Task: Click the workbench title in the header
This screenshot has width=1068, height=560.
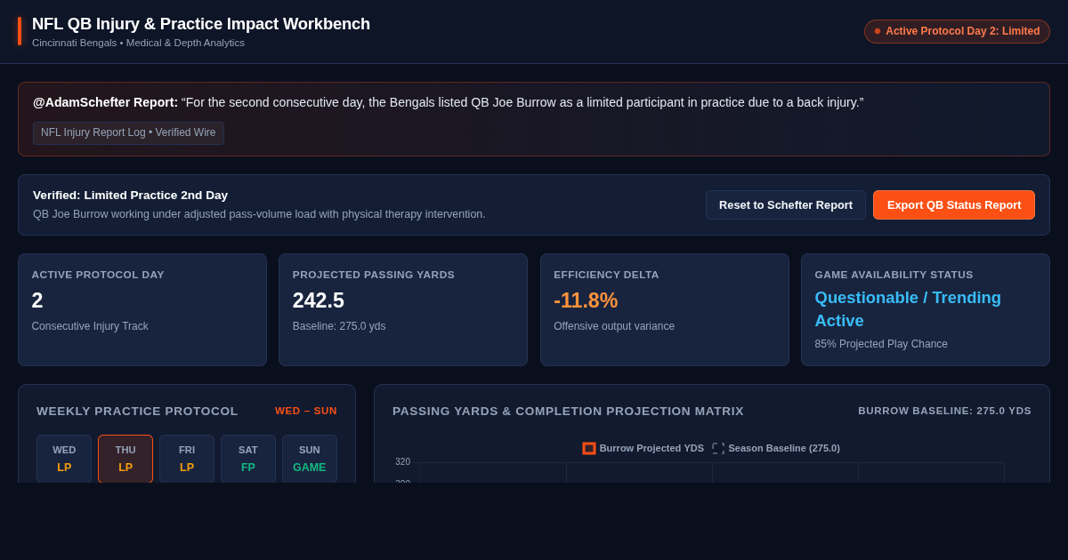Action: coord(201,24)
